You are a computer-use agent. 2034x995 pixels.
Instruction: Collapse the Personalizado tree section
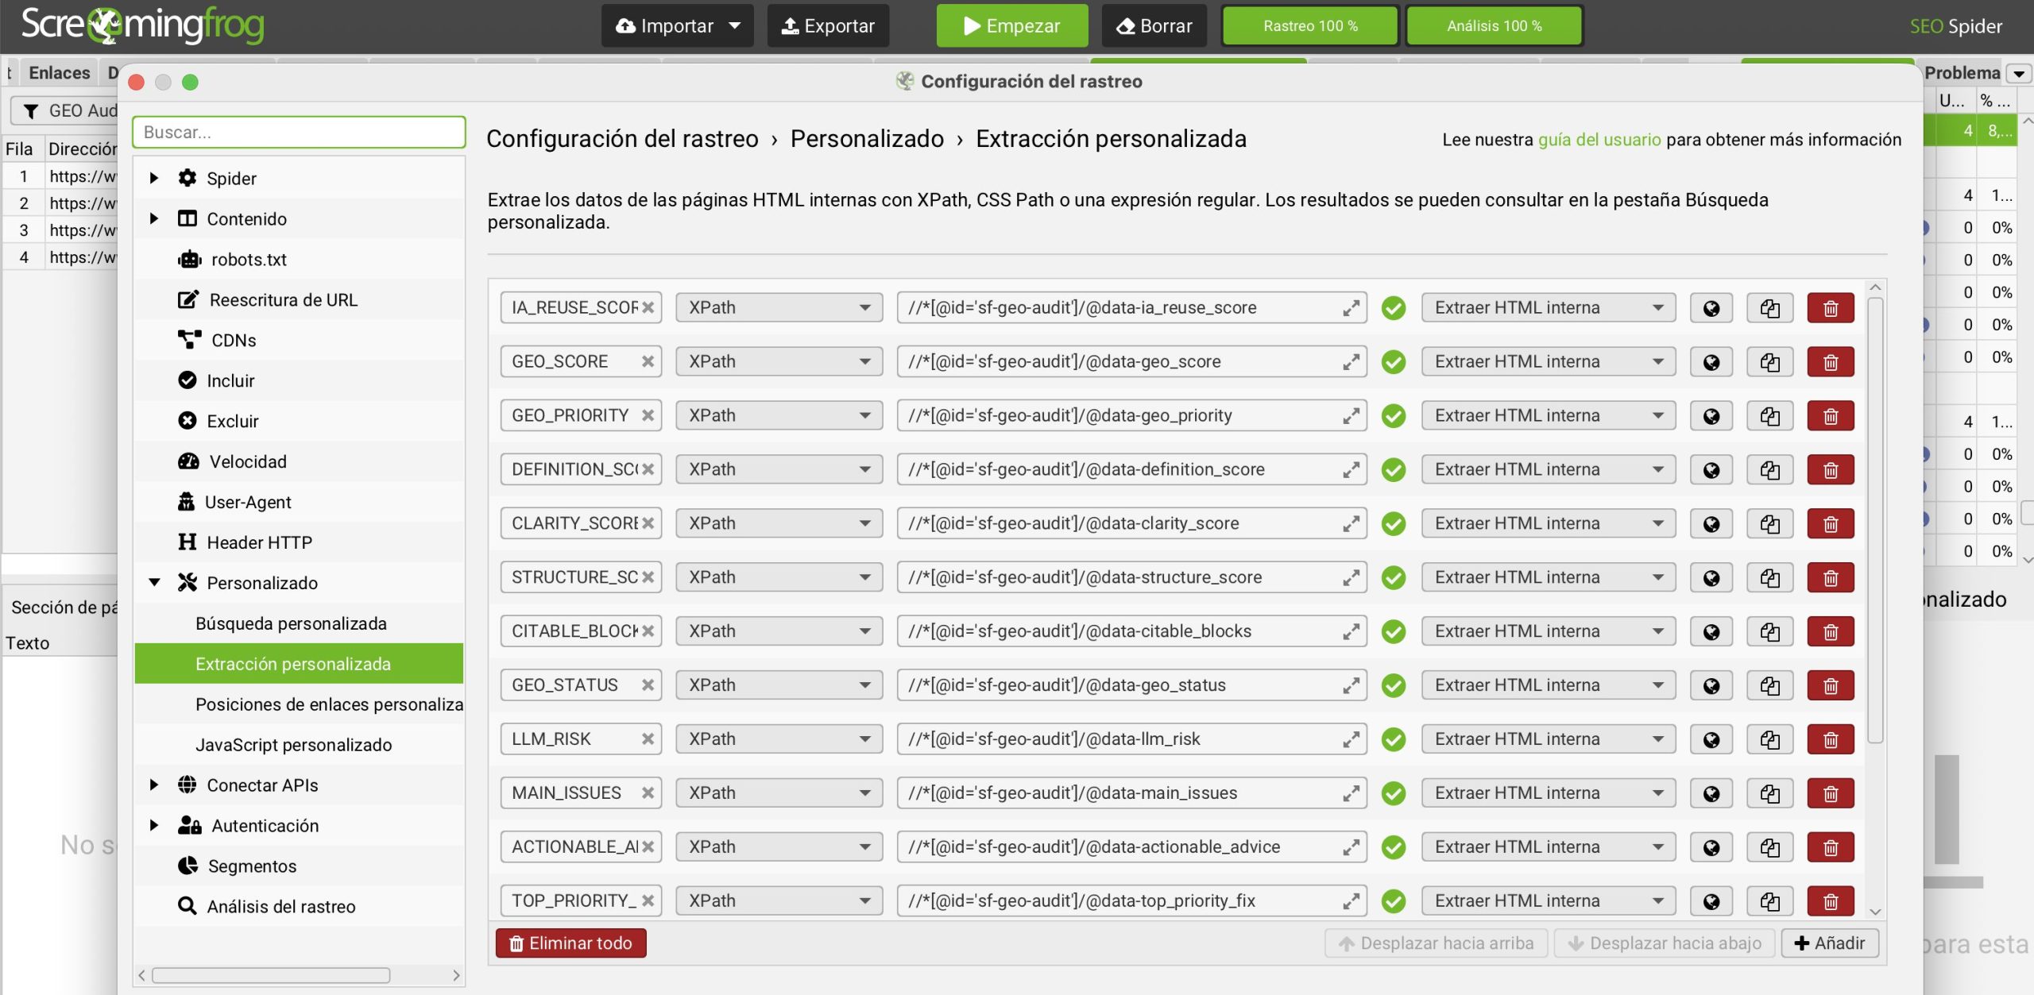coord(155,583)
